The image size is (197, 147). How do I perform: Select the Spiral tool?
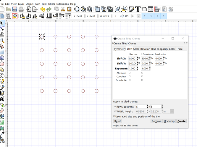pos(2,76)
